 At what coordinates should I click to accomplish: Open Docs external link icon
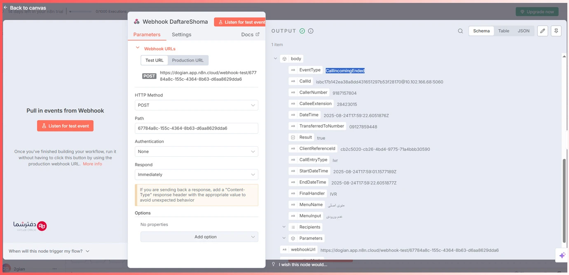258,34
